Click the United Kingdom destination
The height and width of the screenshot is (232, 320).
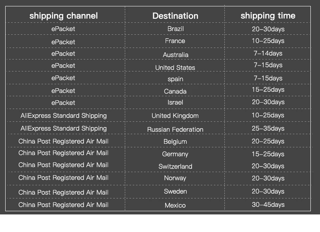(175, 116)
